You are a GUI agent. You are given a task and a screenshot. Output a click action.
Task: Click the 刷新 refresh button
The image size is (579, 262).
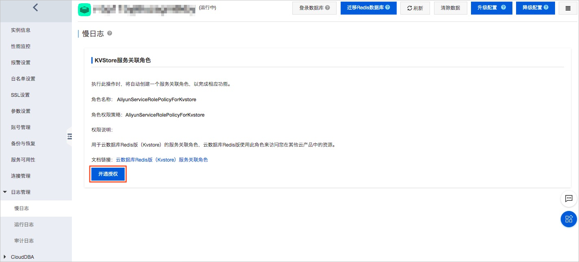pos(415,8)
